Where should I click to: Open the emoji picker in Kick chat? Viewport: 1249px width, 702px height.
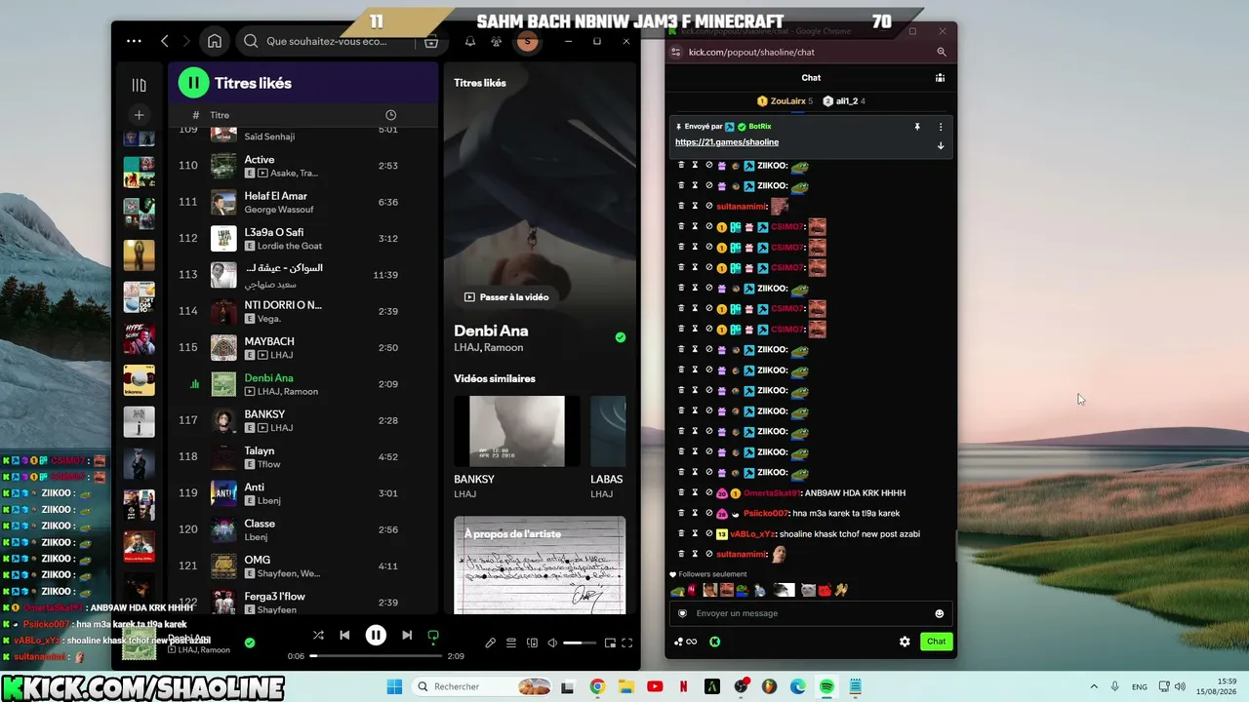click(940, 613)
